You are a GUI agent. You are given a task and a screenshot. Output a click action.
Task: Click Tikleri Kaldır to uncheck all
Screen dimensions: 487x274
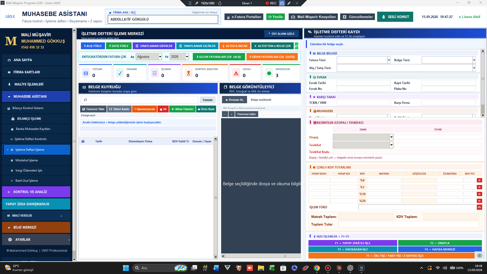119,109
